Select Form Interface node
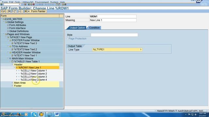The width and height of the screenshot is (209, 117). click(17, 28)
